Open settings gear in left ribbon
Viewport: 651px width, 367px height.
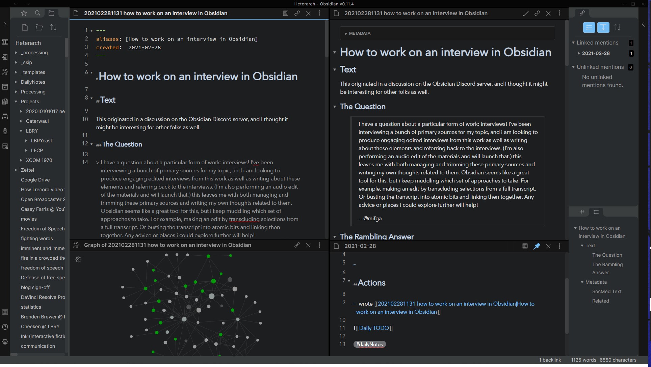pyautogui.click(x=5, y=342)
